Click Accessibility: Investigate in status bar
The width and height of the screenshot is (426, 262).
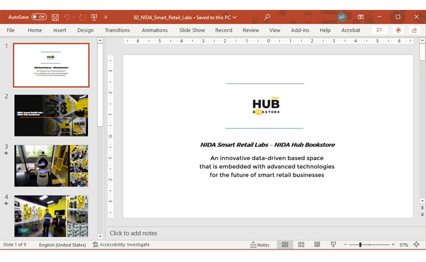[x=121, y=245]
